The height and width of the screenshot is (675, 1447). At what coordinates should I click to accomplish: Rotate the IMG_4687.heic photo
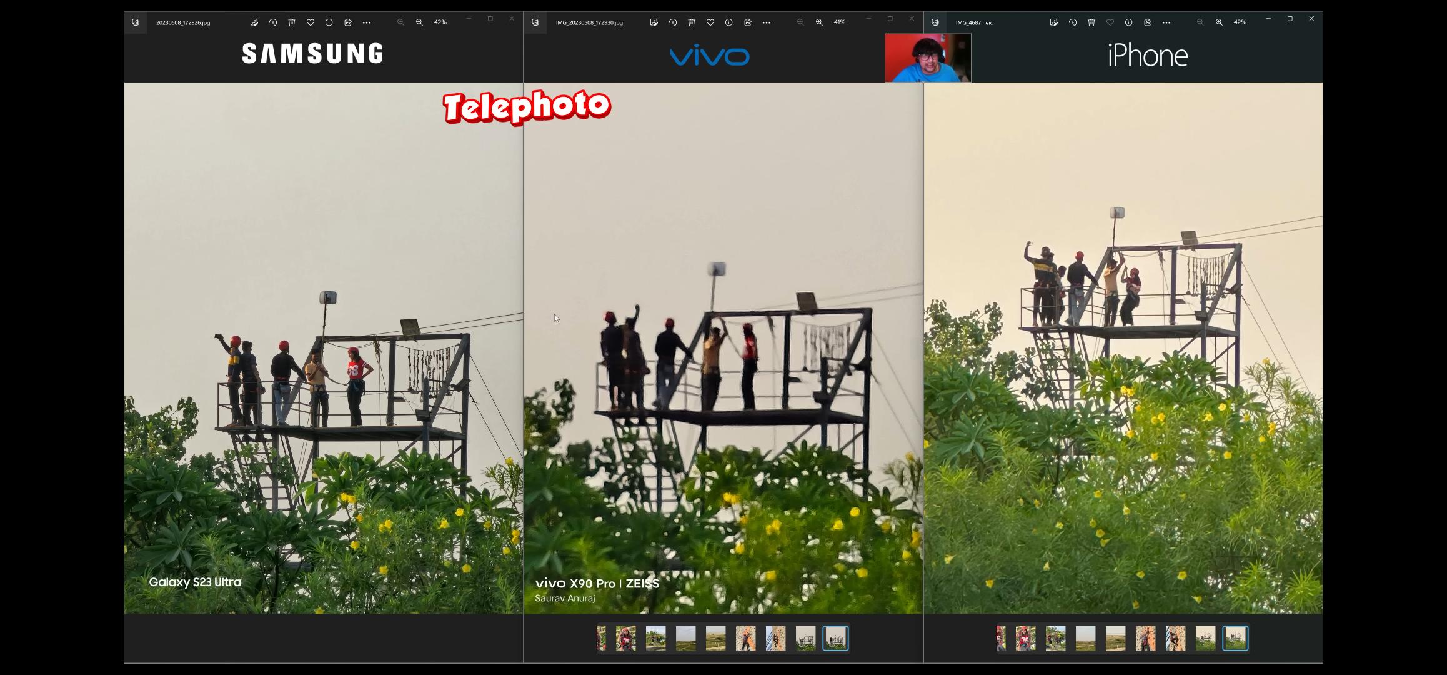point(1073,22)
